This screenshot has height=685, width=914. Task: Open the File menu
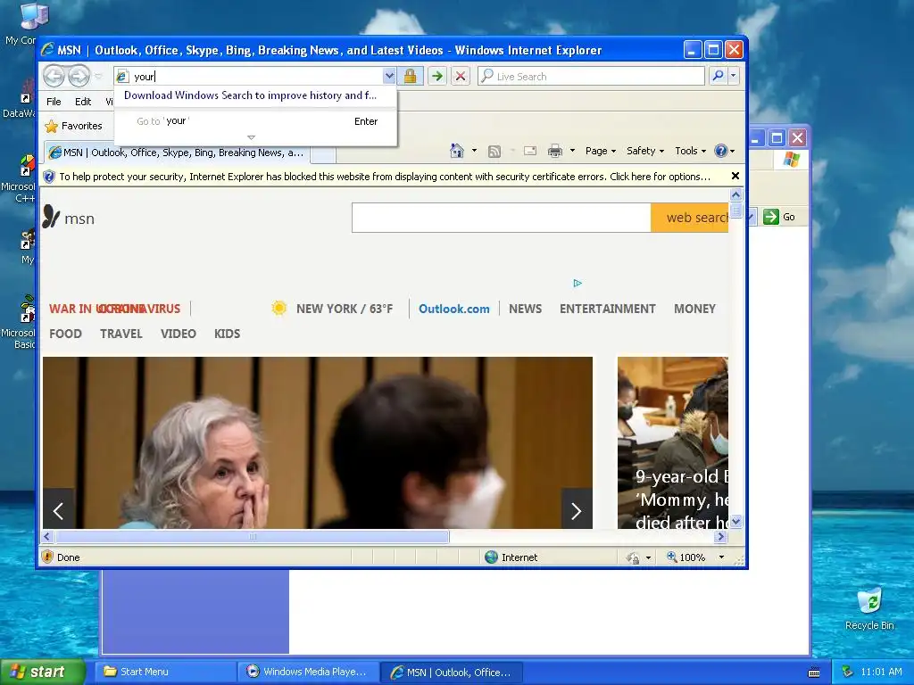pyautogui.click(x=54, y=102)
